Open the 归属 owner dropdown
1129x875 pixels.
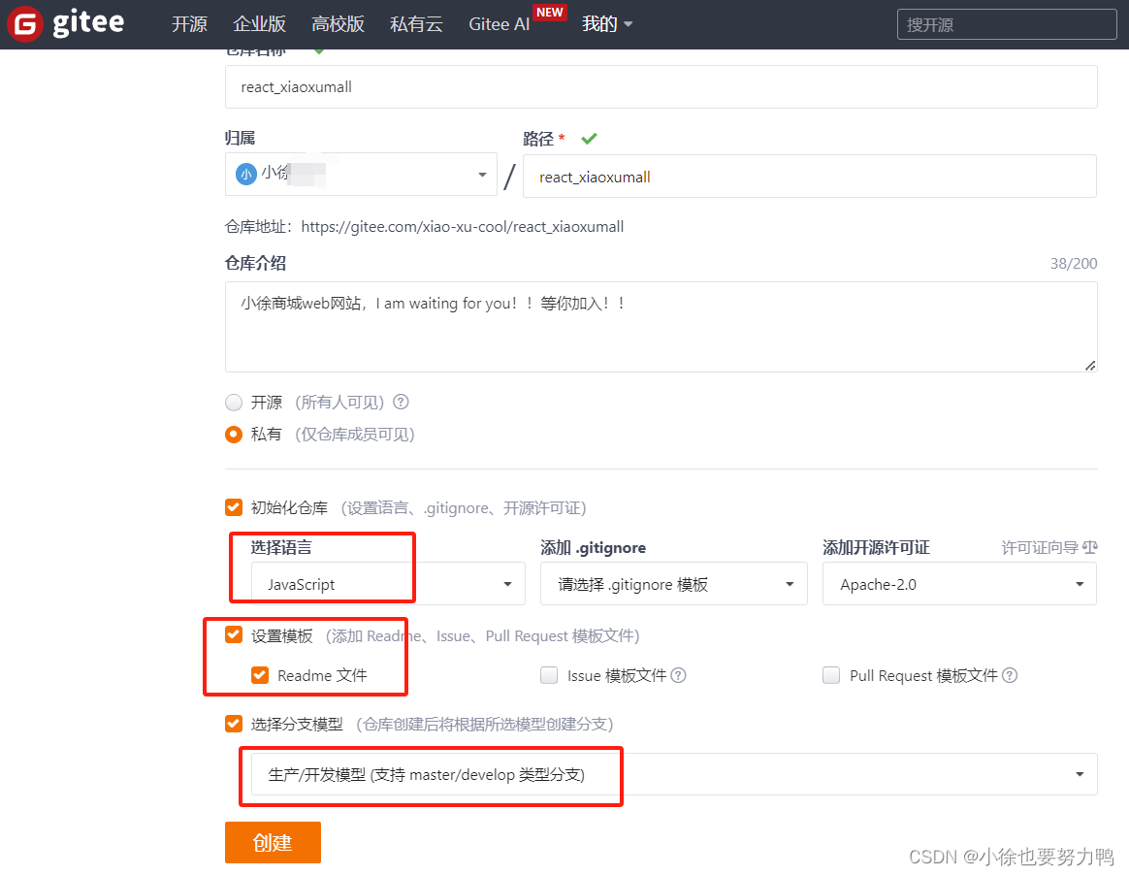pyautogui.click(x=361, y=174)
